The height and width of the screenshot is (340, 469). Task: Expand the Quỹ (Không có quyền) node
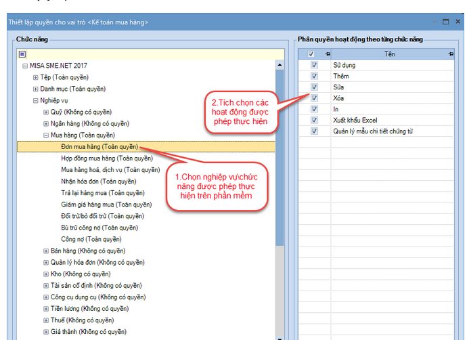[x=46, y=112]
